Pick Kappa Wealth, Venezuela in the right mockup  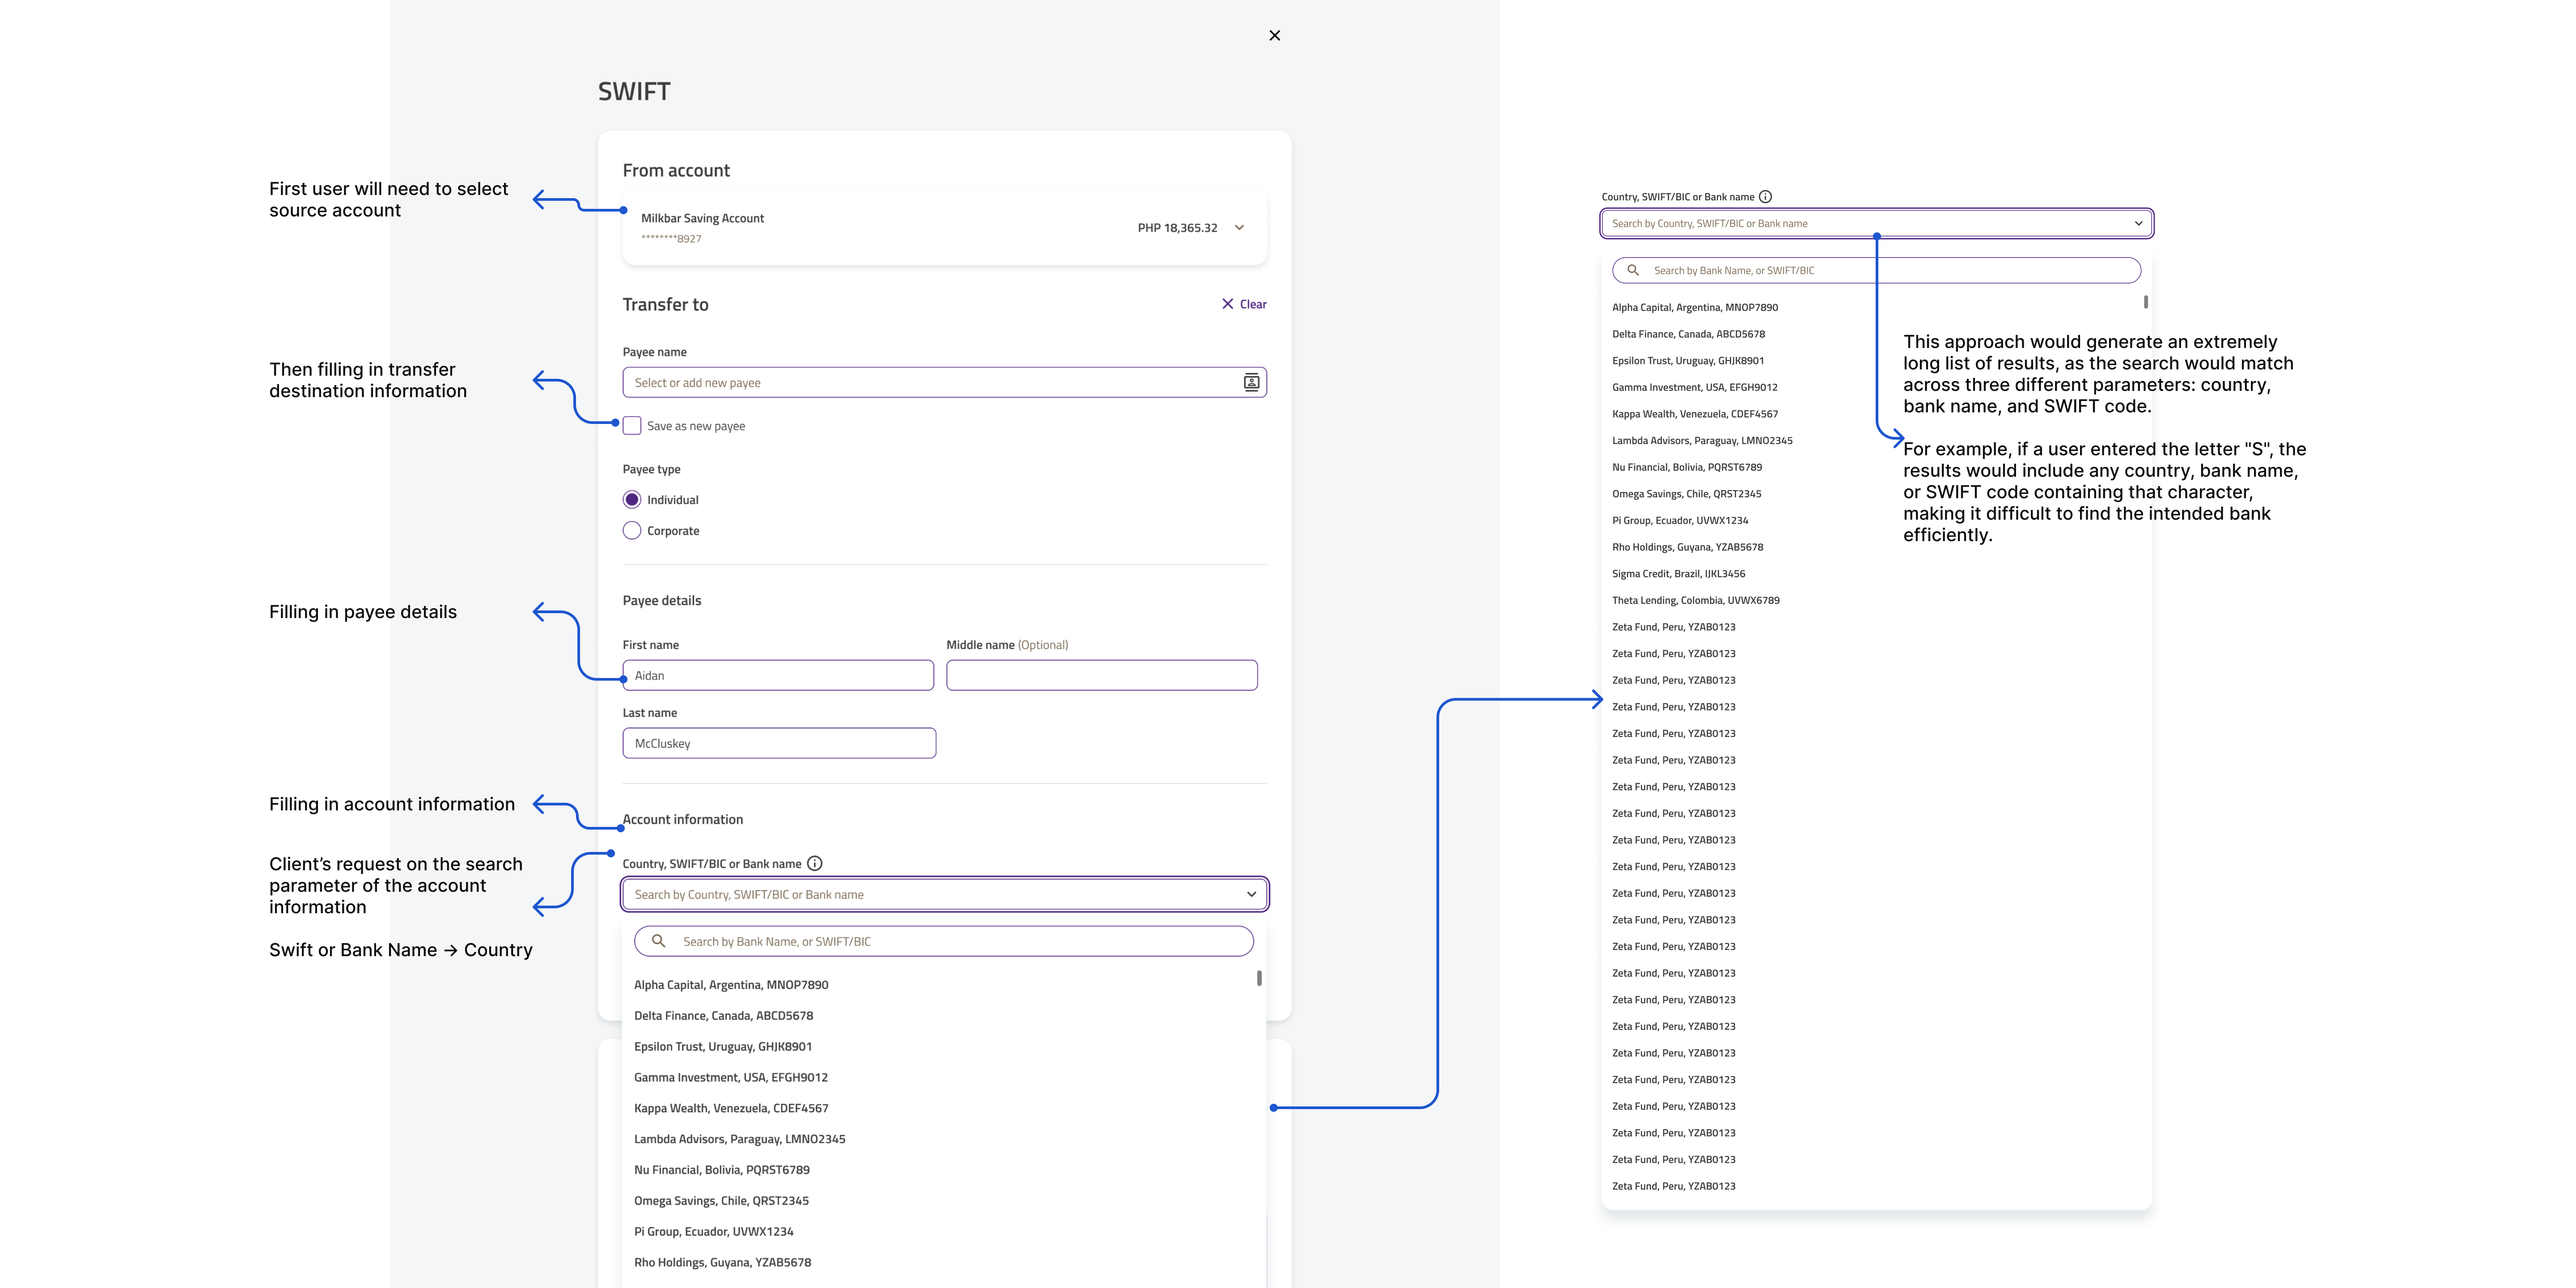1695,414
